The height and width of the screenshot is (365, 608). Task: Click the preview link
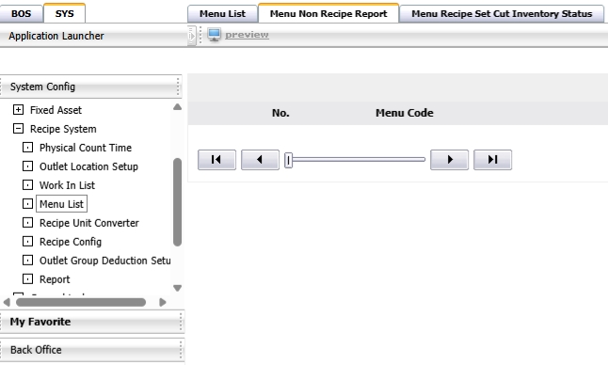[247, 35]
